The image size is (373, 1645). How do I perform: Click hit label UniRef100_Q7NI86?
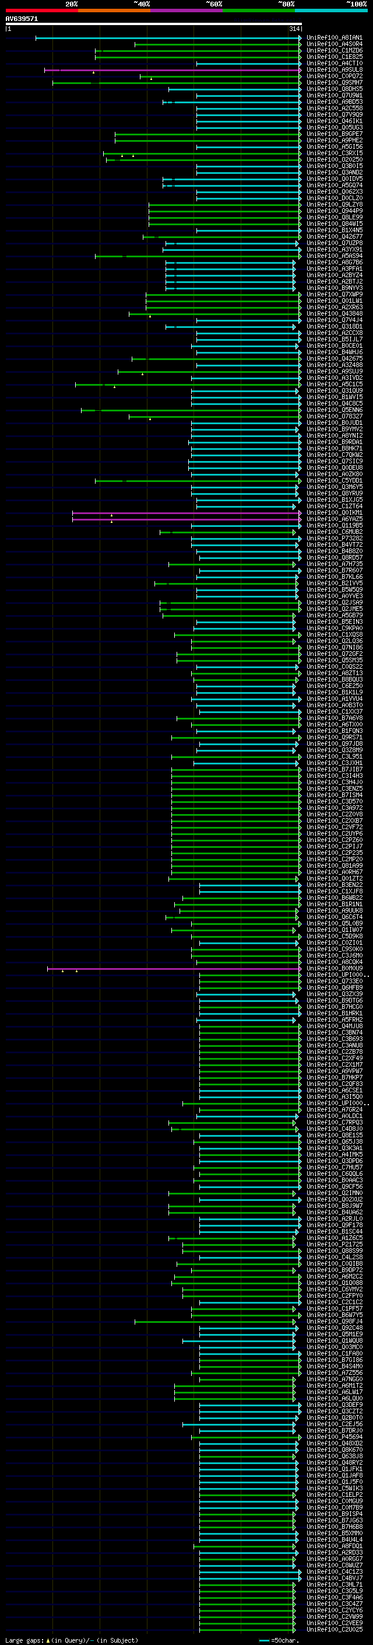click(334, 648)
